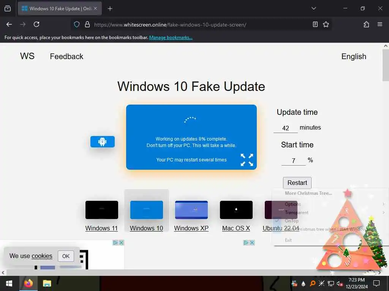This screenshot has width=389, height=291.
Task: Click the blue fake update preview screen
Action: tap(191, 137)
